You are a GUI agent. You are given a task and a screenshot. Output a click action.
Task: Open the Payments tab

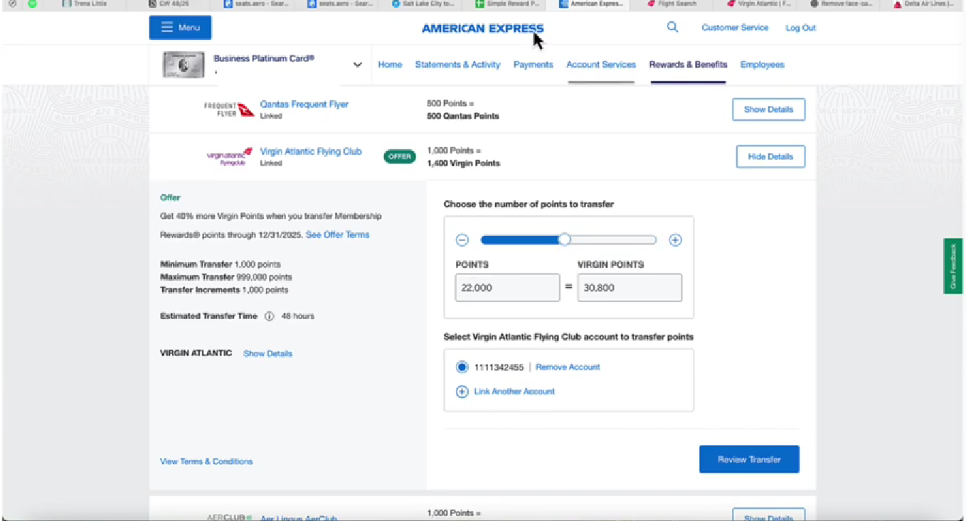tap(533, 65)
